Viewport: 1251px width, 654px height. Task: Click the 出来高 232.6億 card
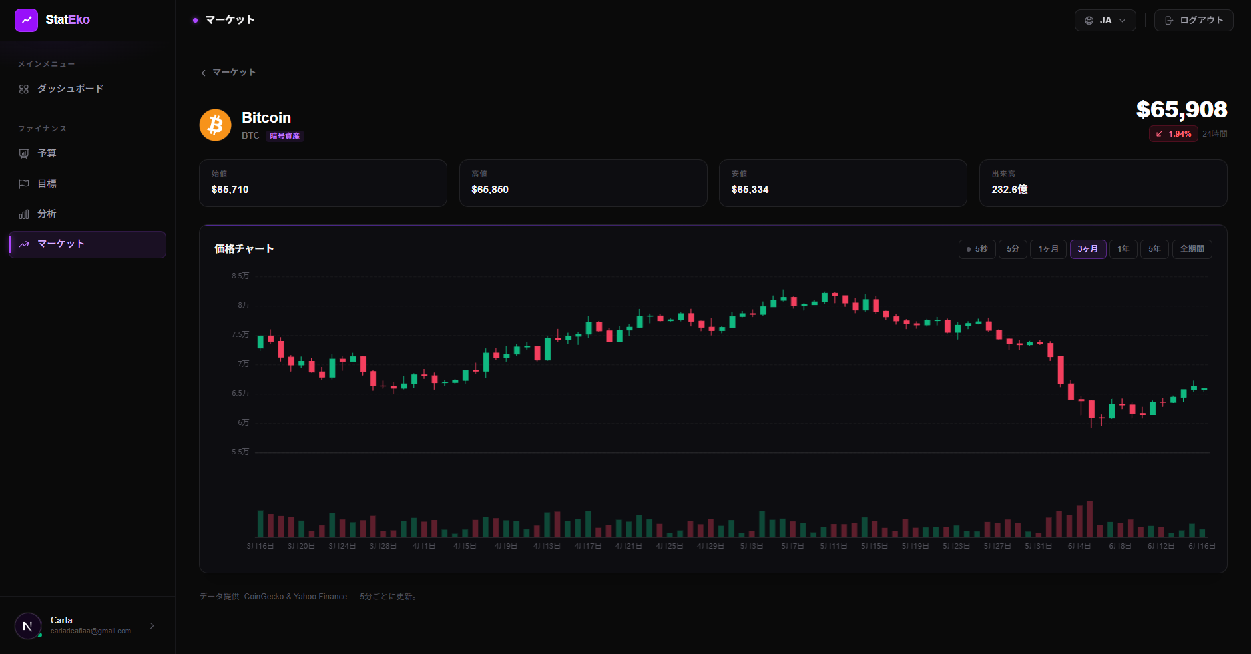1103,183
